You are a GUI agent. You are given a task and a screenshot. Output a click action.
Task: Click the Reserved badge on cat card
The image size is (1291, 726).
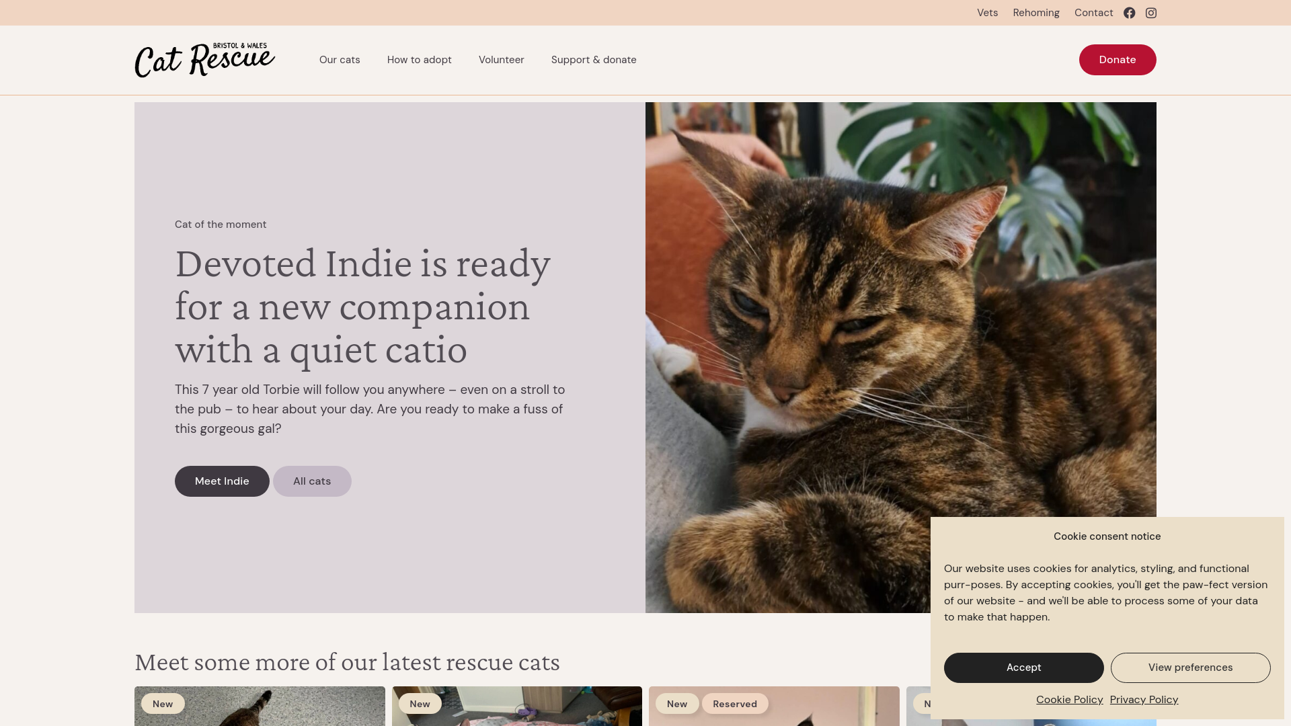click(x=735, y=704)
